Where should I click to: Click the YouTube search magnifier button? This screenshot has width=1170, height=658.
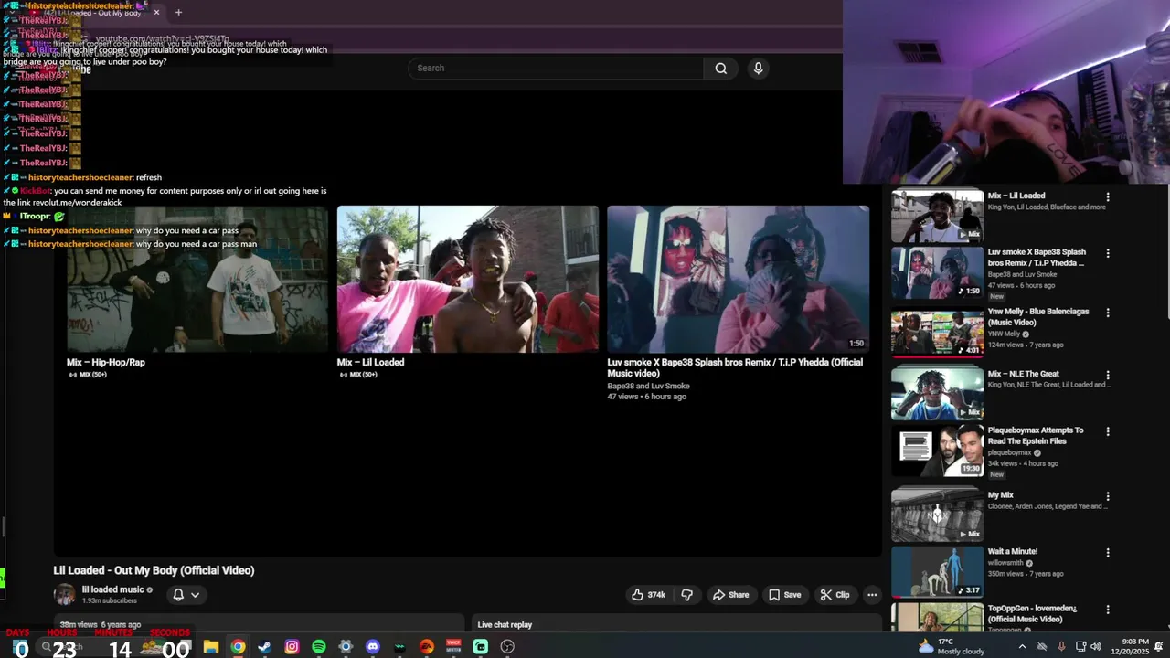click(x=721, y=68)
